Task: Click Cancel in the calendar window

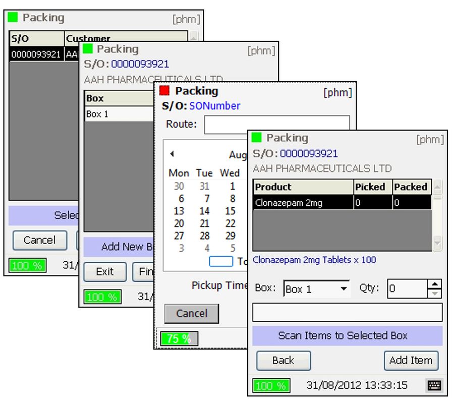Action: coord(191,313)
